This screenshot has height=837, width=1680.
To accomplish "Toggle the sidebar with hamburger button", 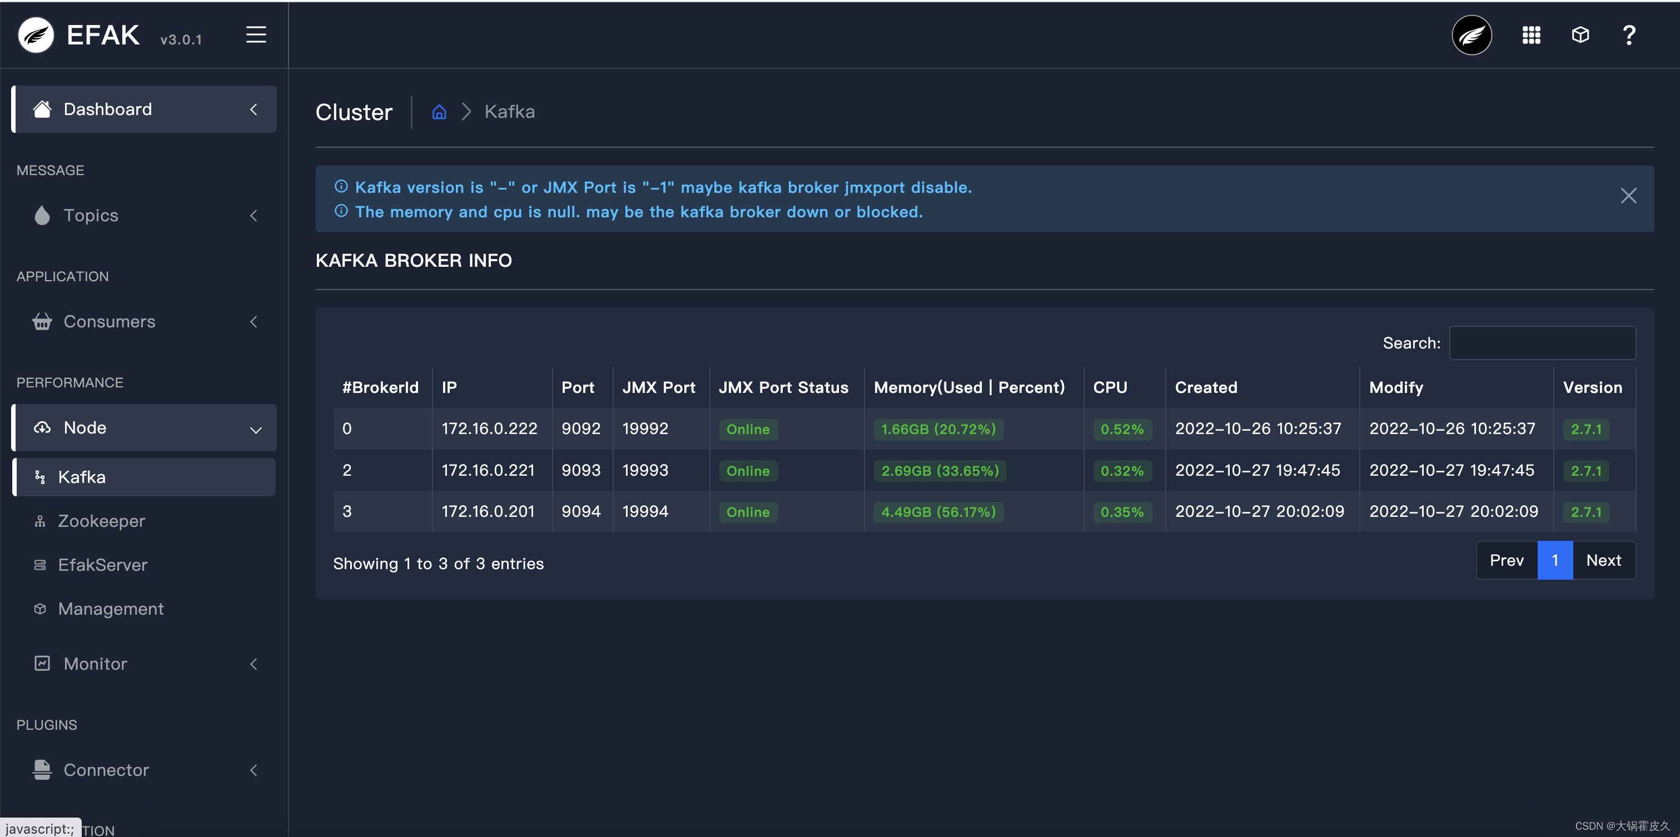I will click(x=256, y=34).
